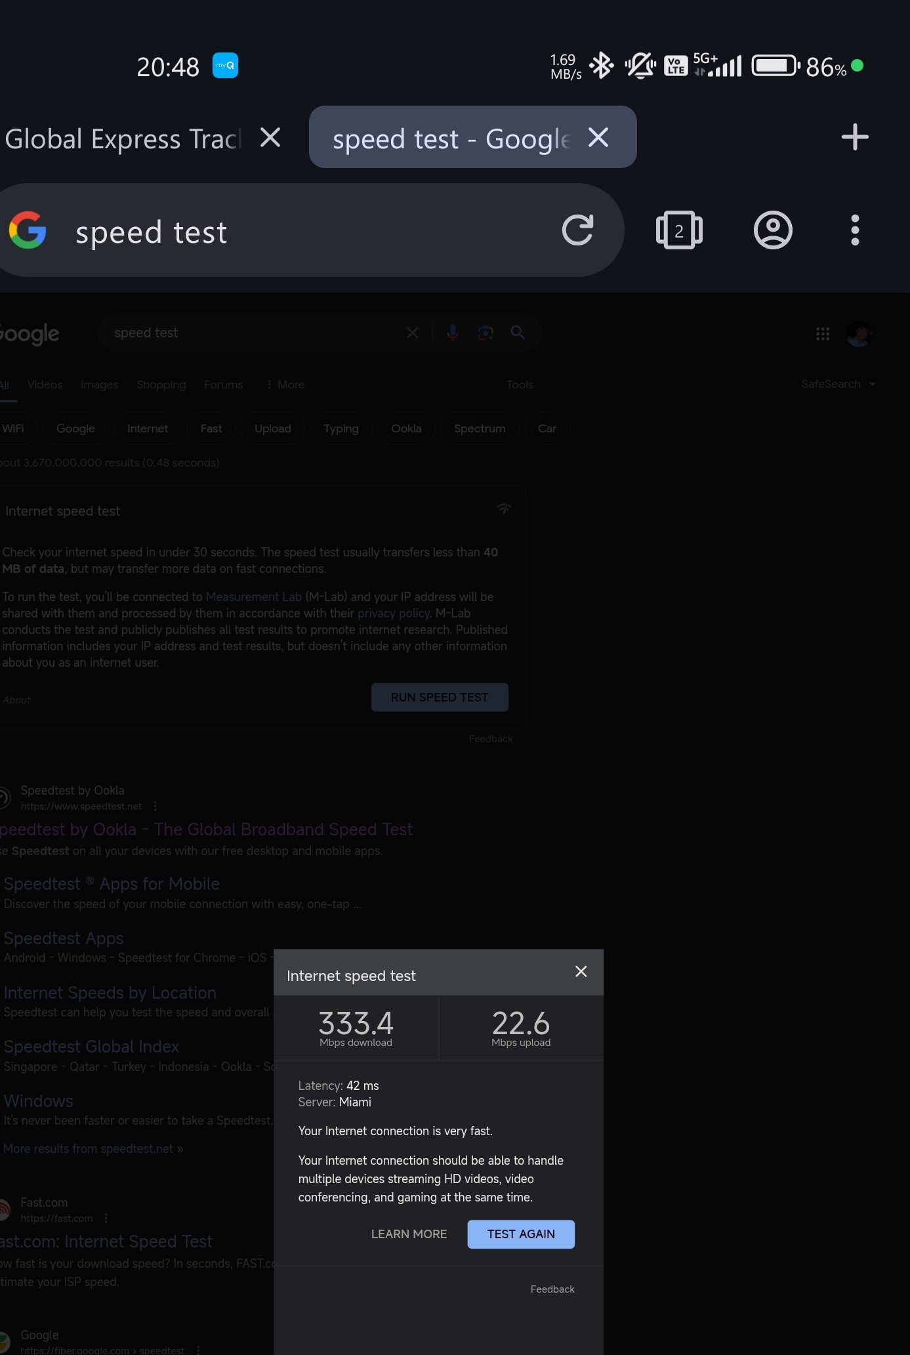Image resolution: width=910 pixels, height=1355 pixels.
Task: Open the Google apps grid
Action: (x=823, y=334)
